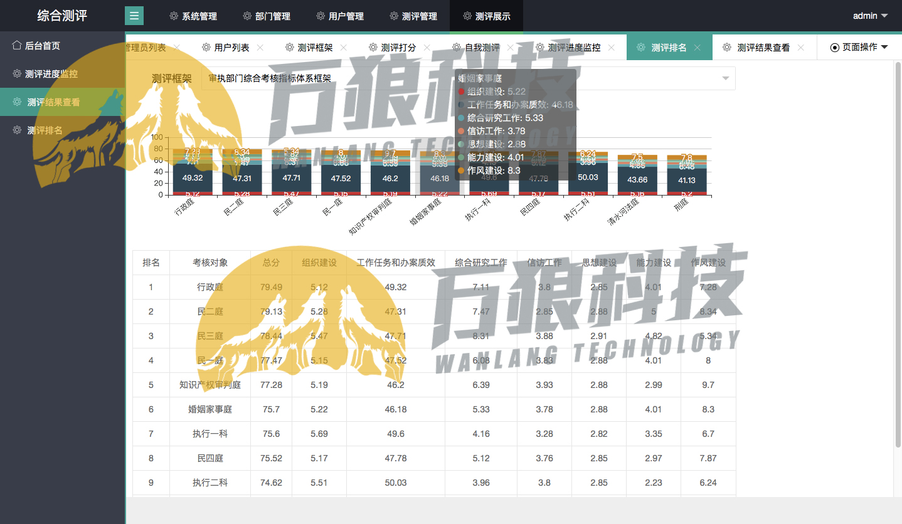Click the 民四庭 table row name
Image resolution: width=902 pixels, height=524 pixels.
[x=210, y=458]
